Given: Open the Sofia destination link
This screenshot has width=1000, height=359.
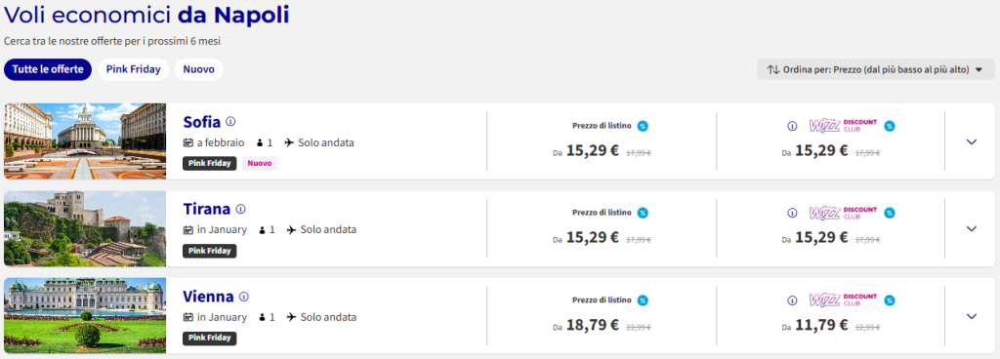Looking at the screenshot, I should pyautogui.click(x=201, y=122).
